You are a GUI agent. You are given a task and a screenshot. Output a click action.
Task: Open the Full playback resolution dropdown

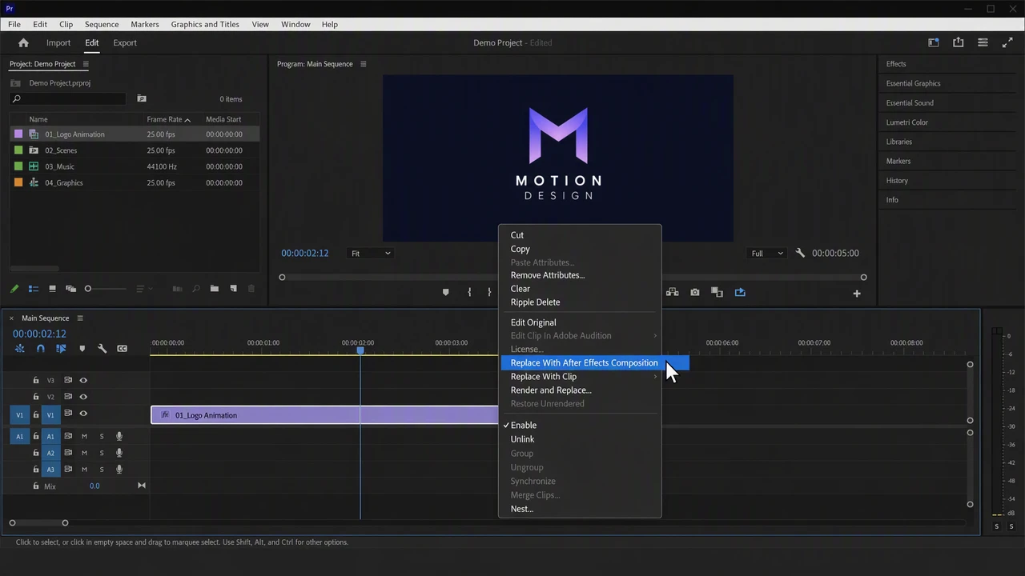tap(767, 254)
